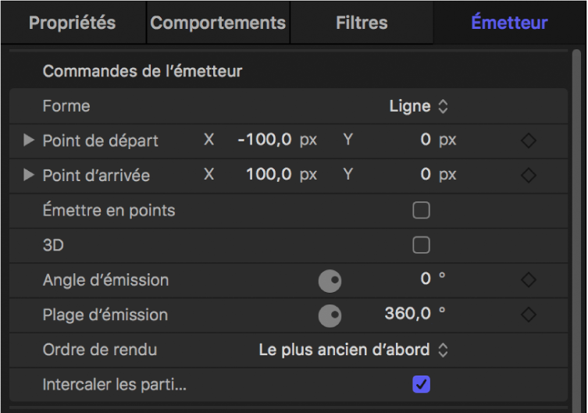Click the Angle d'émission rotation dial

point(330,280)
